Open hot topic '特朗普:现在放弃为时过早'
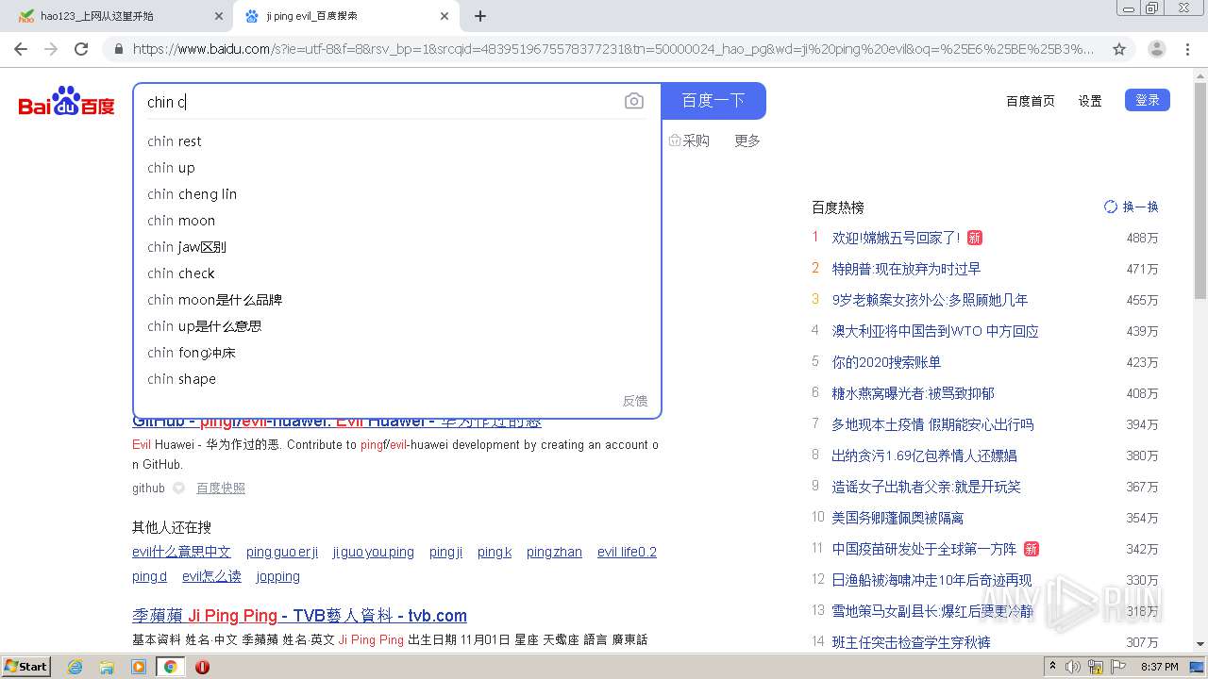The width and height of the screenshot is (1208, 679). pyautogui.click(x=906, y=269)
